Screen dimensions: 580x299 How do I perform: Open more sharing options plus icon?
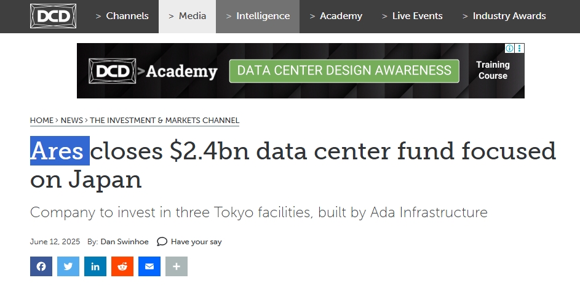click(177, 266)
